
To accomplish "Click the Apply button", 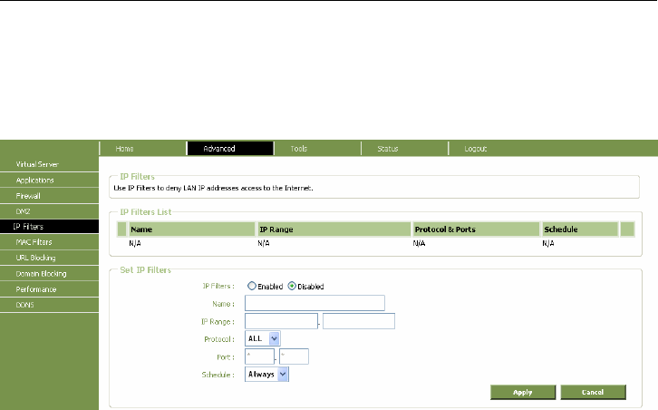I will pyautogui.click(x=523, y=392).
